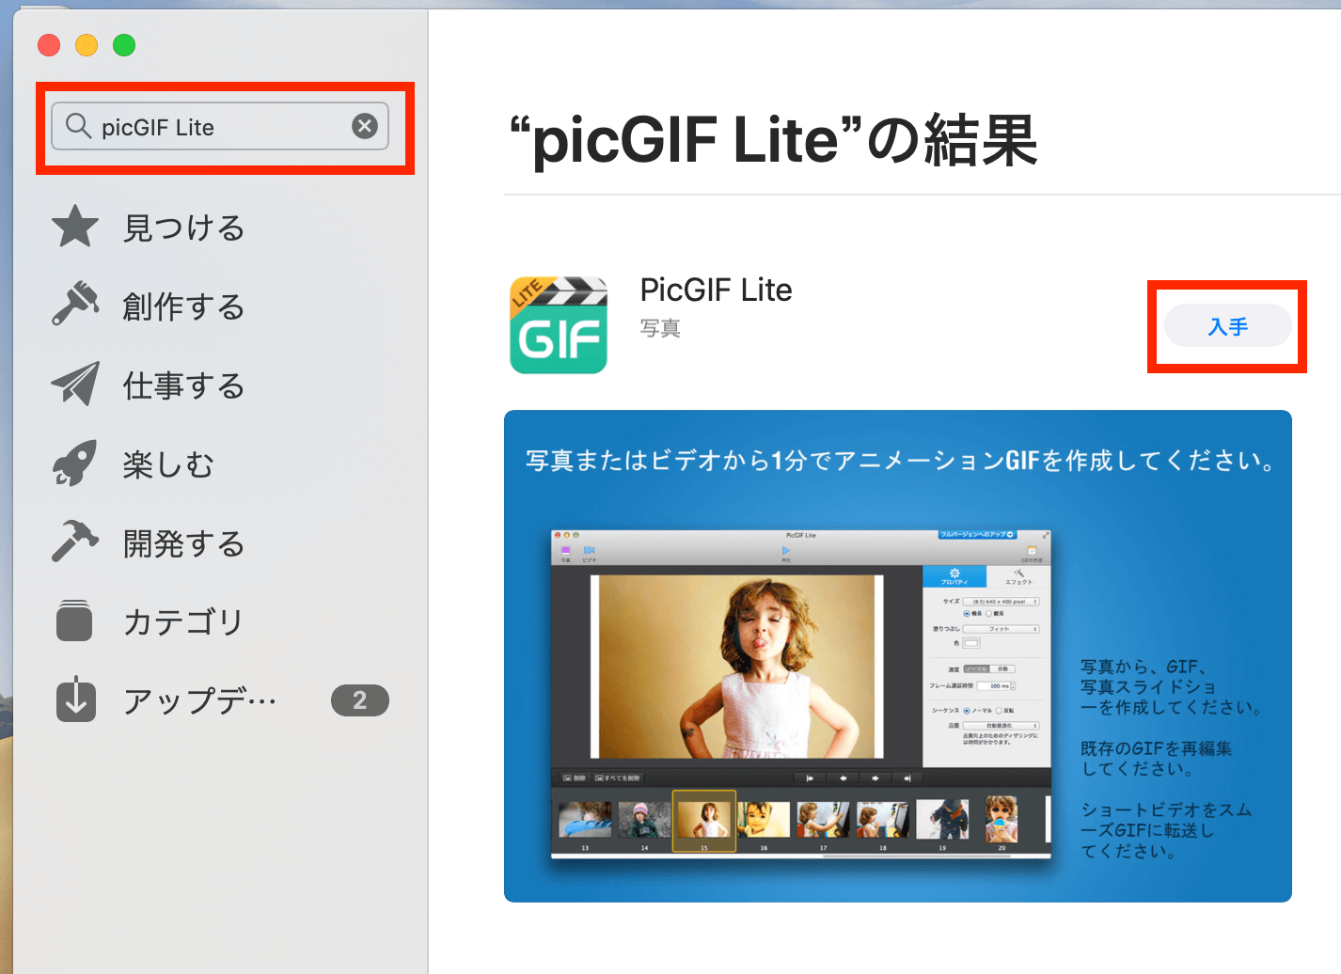Close the App Store window
The image size is (1341, 974).
pos(49,45)
